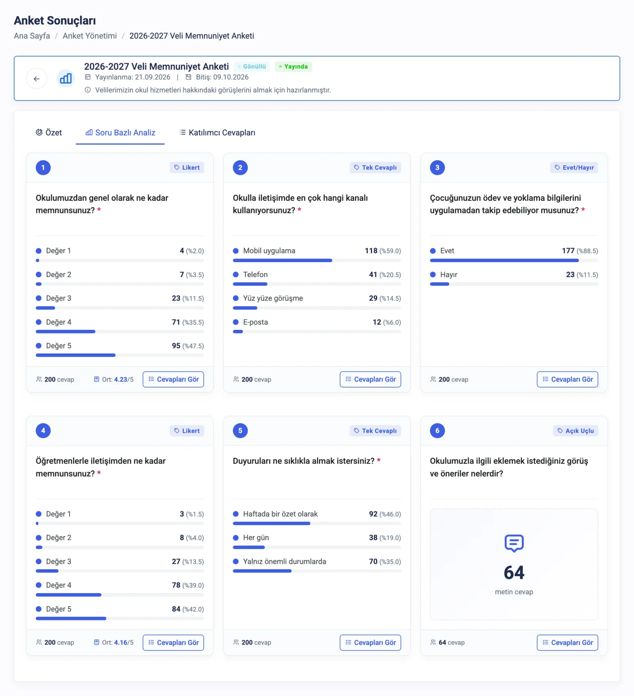The height and width of the screenshot is (700, 634).
Task: Click the 64 metin cevap box
Action: 514,564
